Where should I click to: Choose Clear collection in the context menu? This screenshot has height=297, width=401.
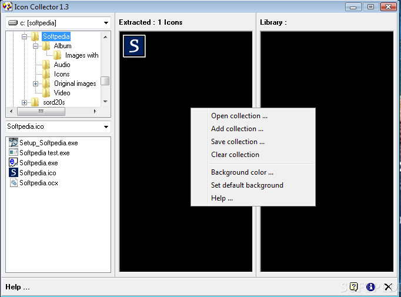tap(253, 155)
